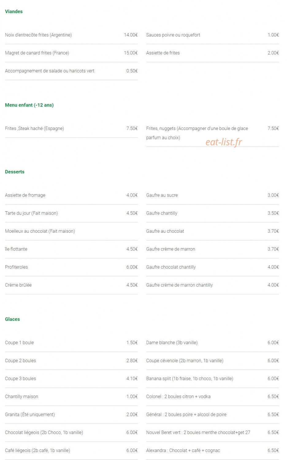This screenshot has height=460, width=287.
Task: Select Gaufre crème de marron chantilly
Action: coord(179,285)
